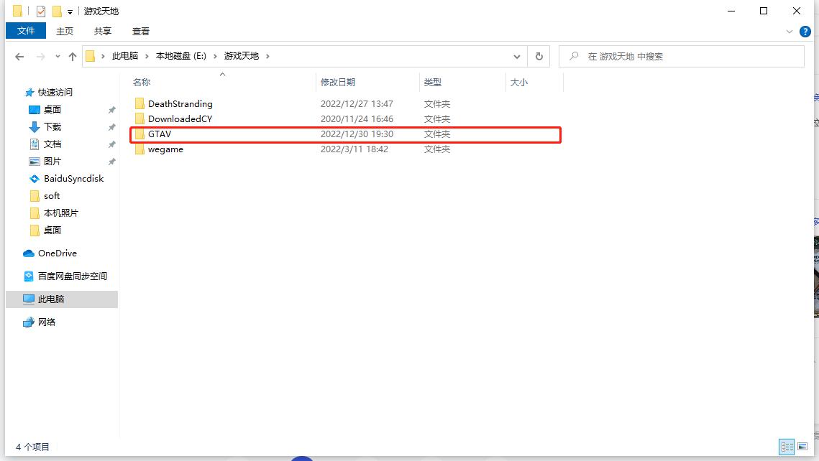
Task: Click the Back navigation arrow
Action: pyautogui.click(x=19, y=56)
